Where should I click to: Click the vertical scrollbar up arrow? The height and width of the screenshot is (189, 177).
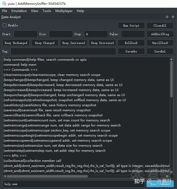tap(171, 59)
